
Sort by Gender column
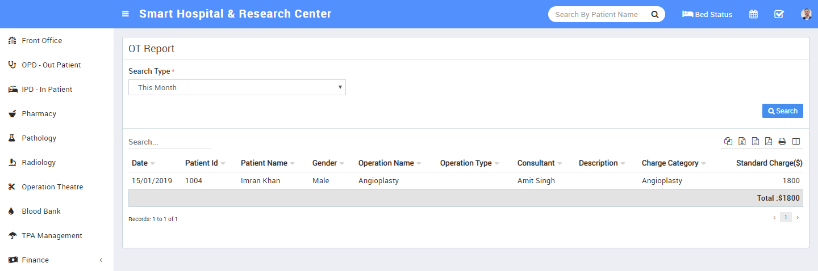point(328,163)
